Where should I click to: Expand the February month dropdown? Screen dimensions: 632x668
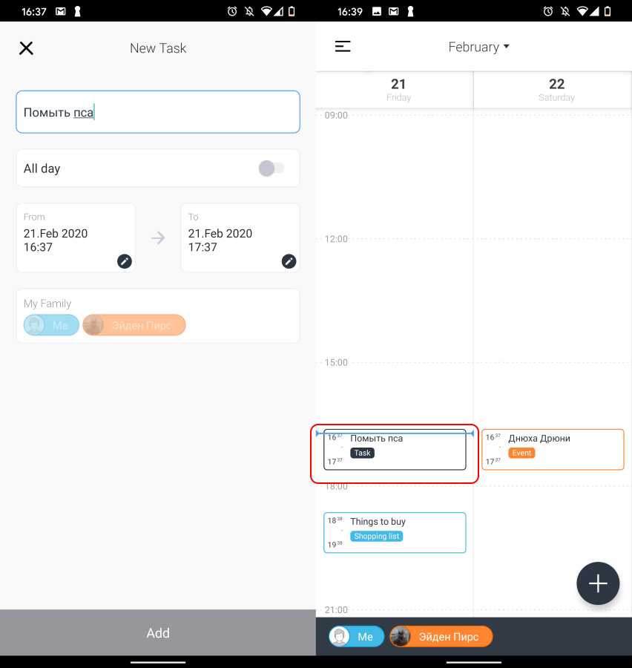tap(478, 47)
